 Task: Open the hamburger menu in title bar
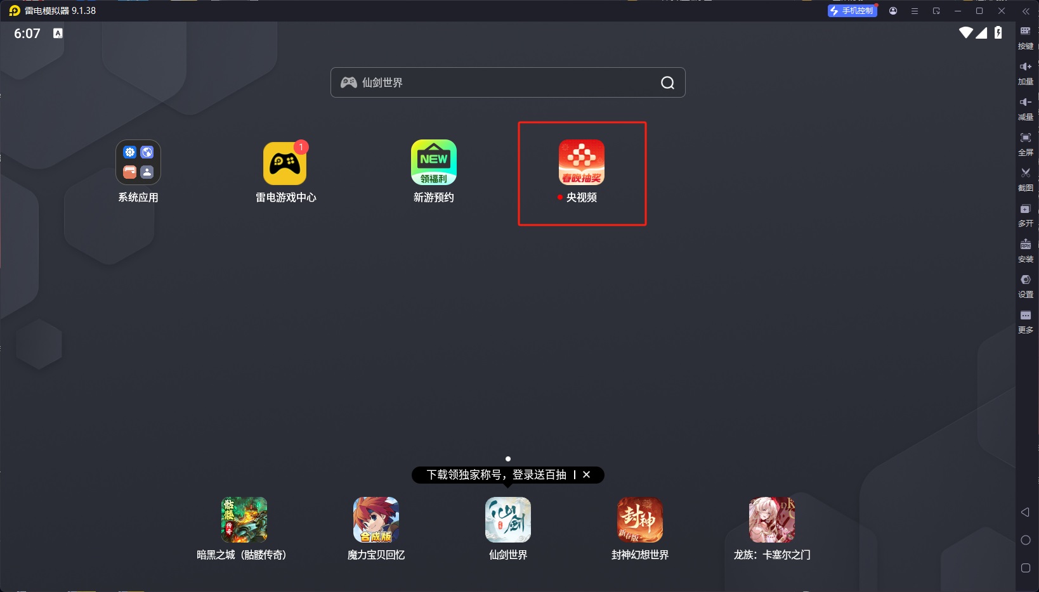[914, 11]
